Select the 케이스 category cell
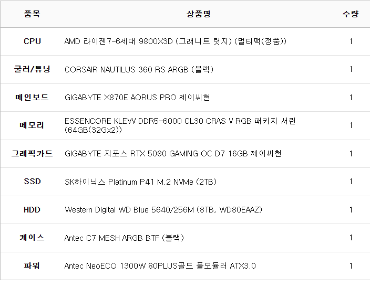The image size is (370, 287). coord(32,238)
